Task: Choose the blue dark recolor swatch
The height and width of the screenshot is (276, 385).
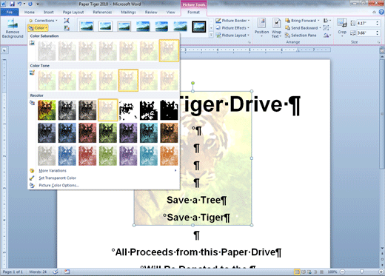Action: 67,133
